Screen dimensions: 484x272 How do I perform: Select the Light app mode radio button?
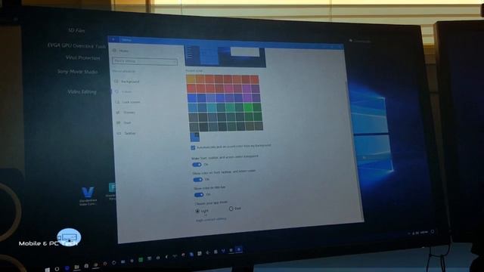(x=197, y=211)
